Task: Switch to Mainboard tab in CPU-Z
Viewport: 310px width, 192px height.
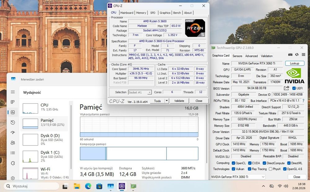Action: [x=127, y=13]
